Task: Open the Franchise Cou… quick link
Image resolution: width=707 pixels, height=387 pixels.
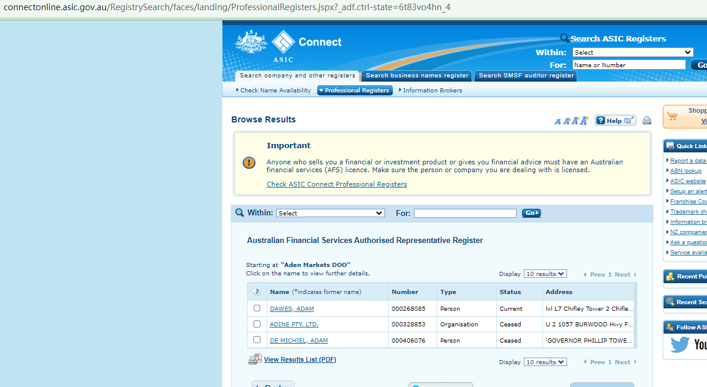Action: [688, 202]
